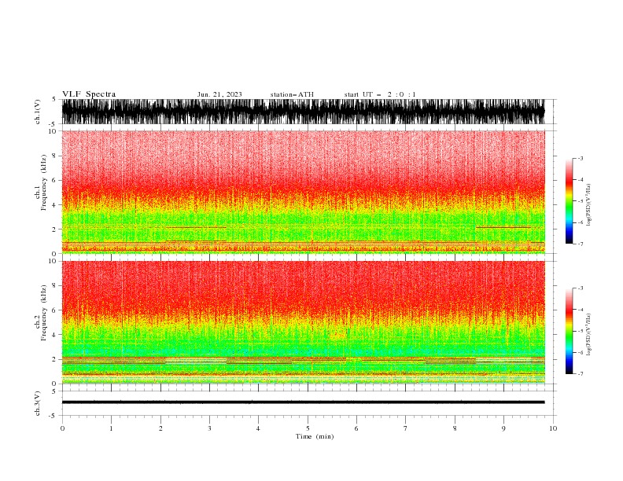
Task: Click time axis tick label '10'
Action: click(553, 428)
